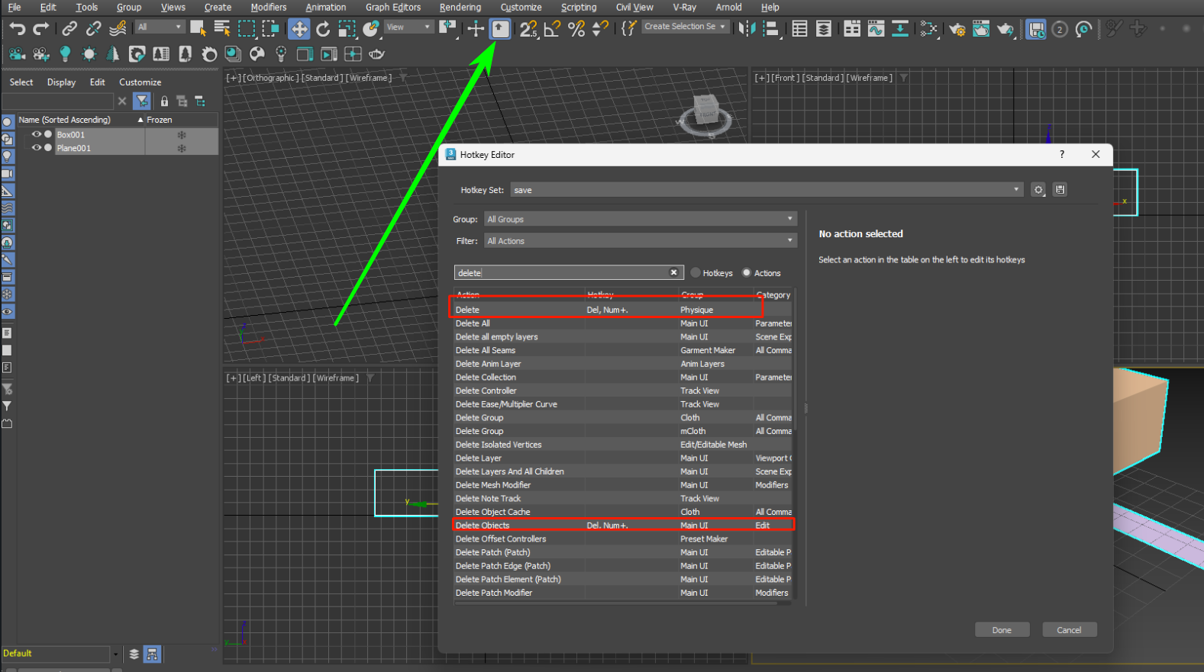Open the Hotkey Set dropdown showing save
Screen dimensions: 1204x672
[x=767, y=190]
